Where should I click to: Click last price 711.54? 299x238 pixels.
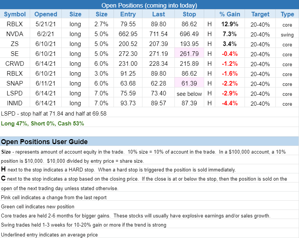[158, 34]
